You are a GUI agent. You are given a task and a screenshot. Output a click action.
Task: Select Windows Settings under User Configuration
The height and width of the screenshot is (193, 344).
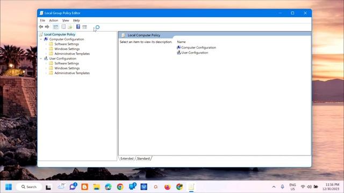tap(67, 68)
